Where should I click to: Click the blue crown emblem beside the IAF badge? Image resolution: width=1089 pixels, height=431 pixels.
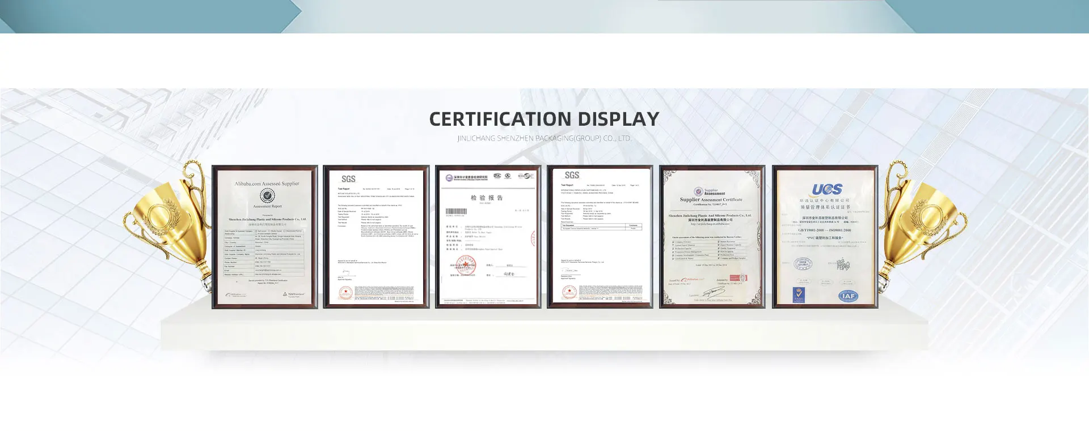[799, 295]
